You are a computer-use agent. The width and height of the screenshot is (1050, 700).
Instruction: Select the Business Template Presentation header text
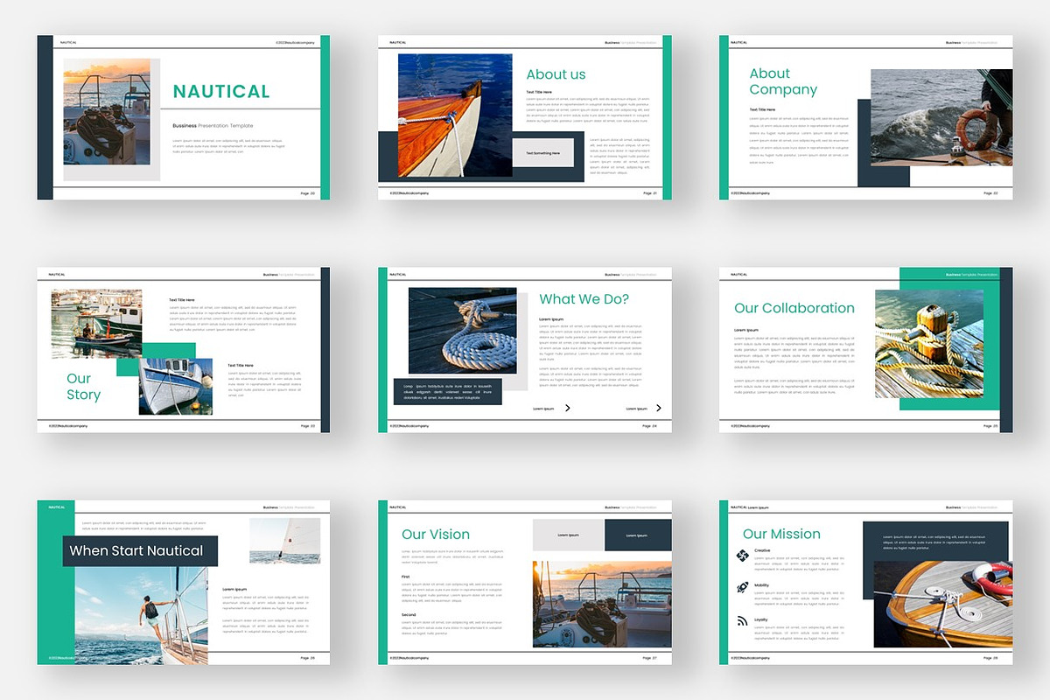coord(631,40)
